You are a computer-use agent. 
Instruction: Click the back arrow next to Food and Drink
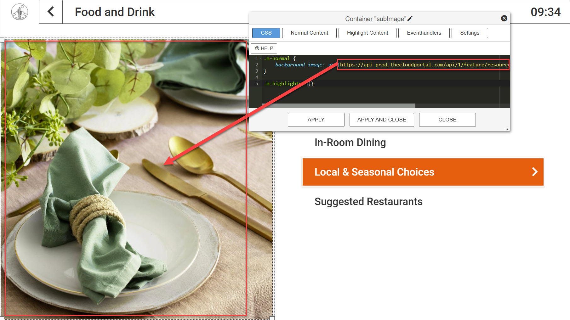(x=51, y=12)
